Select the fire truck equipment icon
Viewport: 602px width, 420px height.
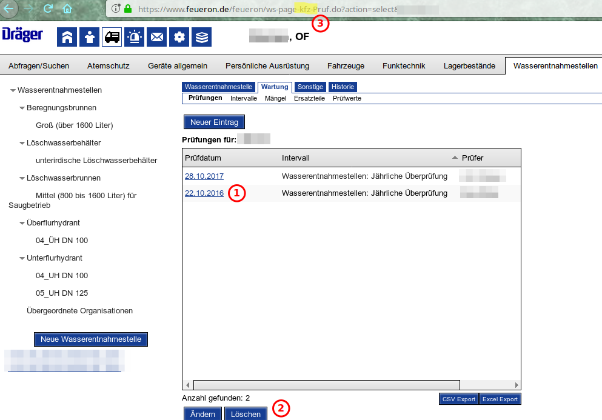click(x=112, y=37)
